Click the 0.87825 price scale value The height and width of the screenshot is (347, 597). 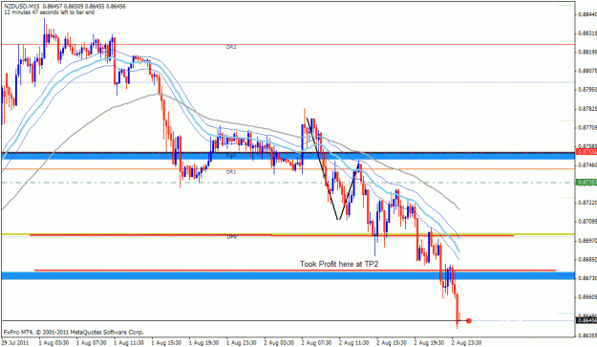pyautogui.click(x=587, y=109)
